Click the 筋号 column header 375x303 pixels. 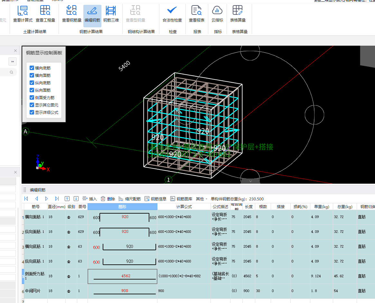coord(36,207)
